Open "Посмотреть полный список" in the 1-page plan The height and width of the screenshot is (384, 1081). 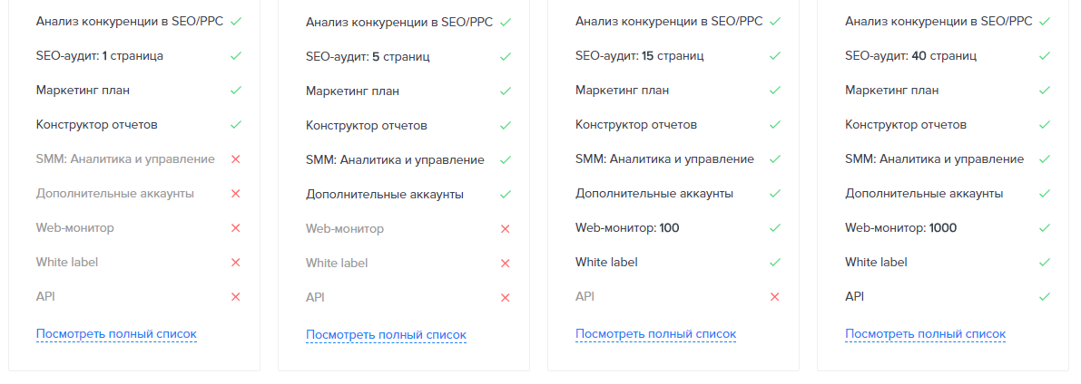coord(116,333)
